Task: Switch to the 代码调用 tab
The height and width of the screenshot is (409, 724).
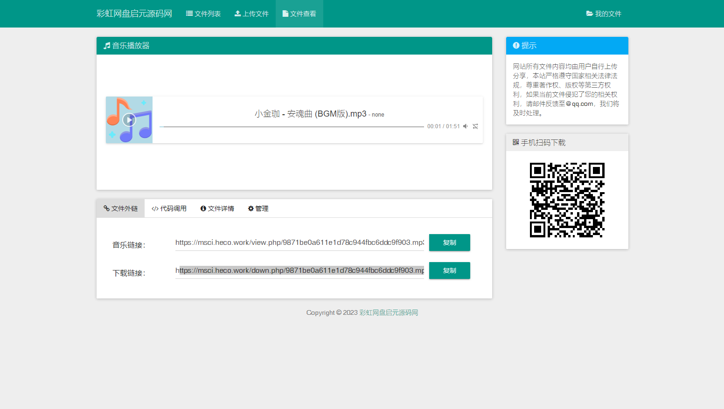Action: pyautogui.click(x=169, y=208)
